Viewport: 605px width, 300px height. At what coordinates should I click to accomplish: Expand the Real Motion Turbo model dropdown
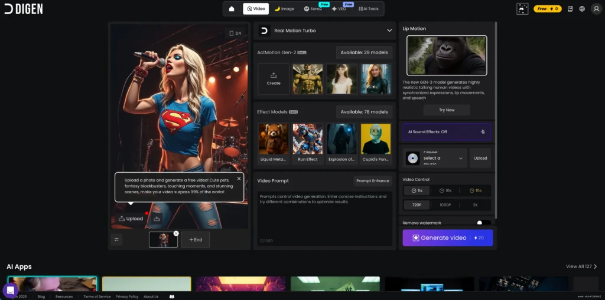pos(389,31)
